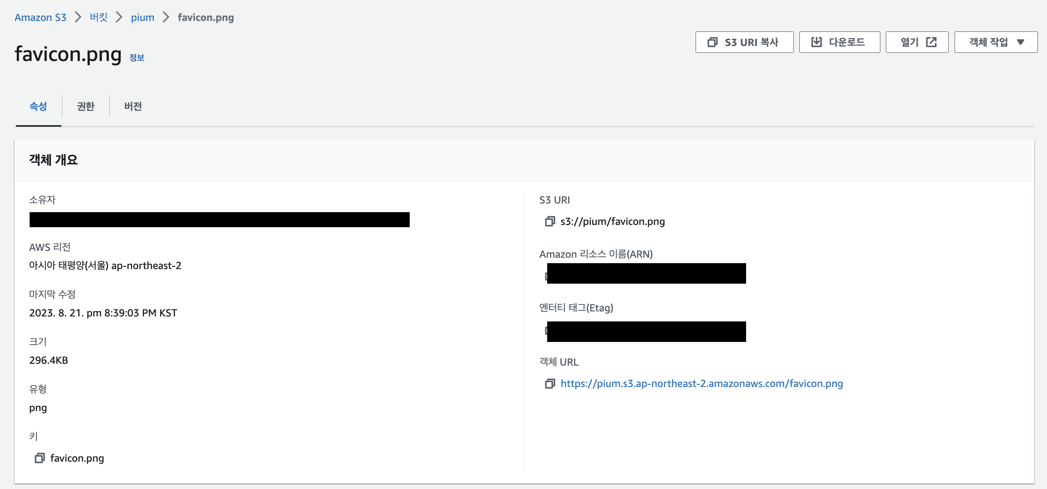
Task: Switch to the 권한 tab
Action: (x=86, y=106)
